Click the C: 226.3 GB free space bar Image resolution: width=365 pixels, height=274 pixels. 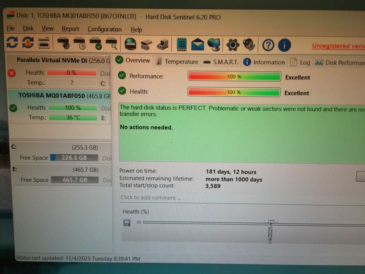pyautogui.click(x=74, y=158)
